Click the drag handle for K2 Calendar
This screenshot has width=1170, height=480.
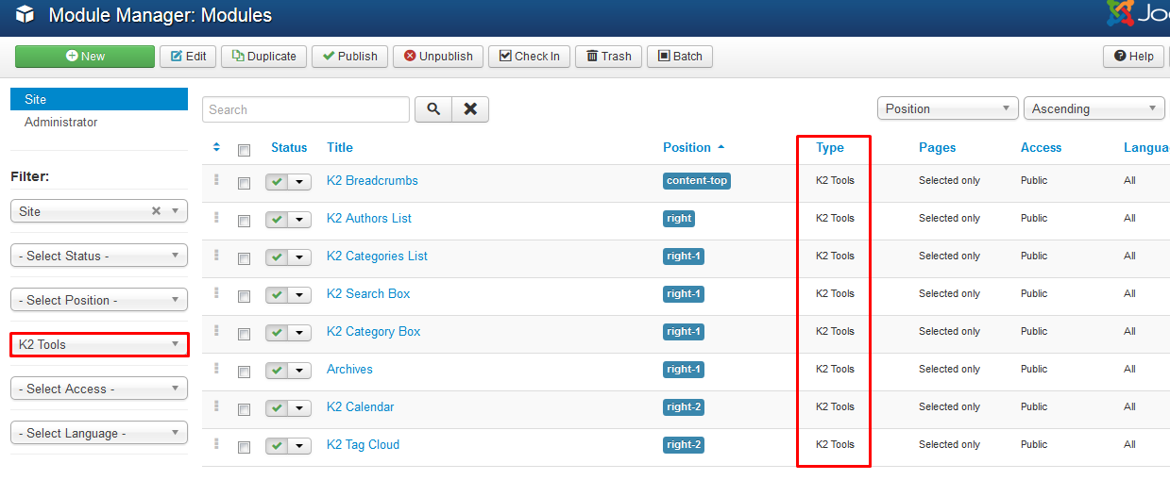(216, 406)
